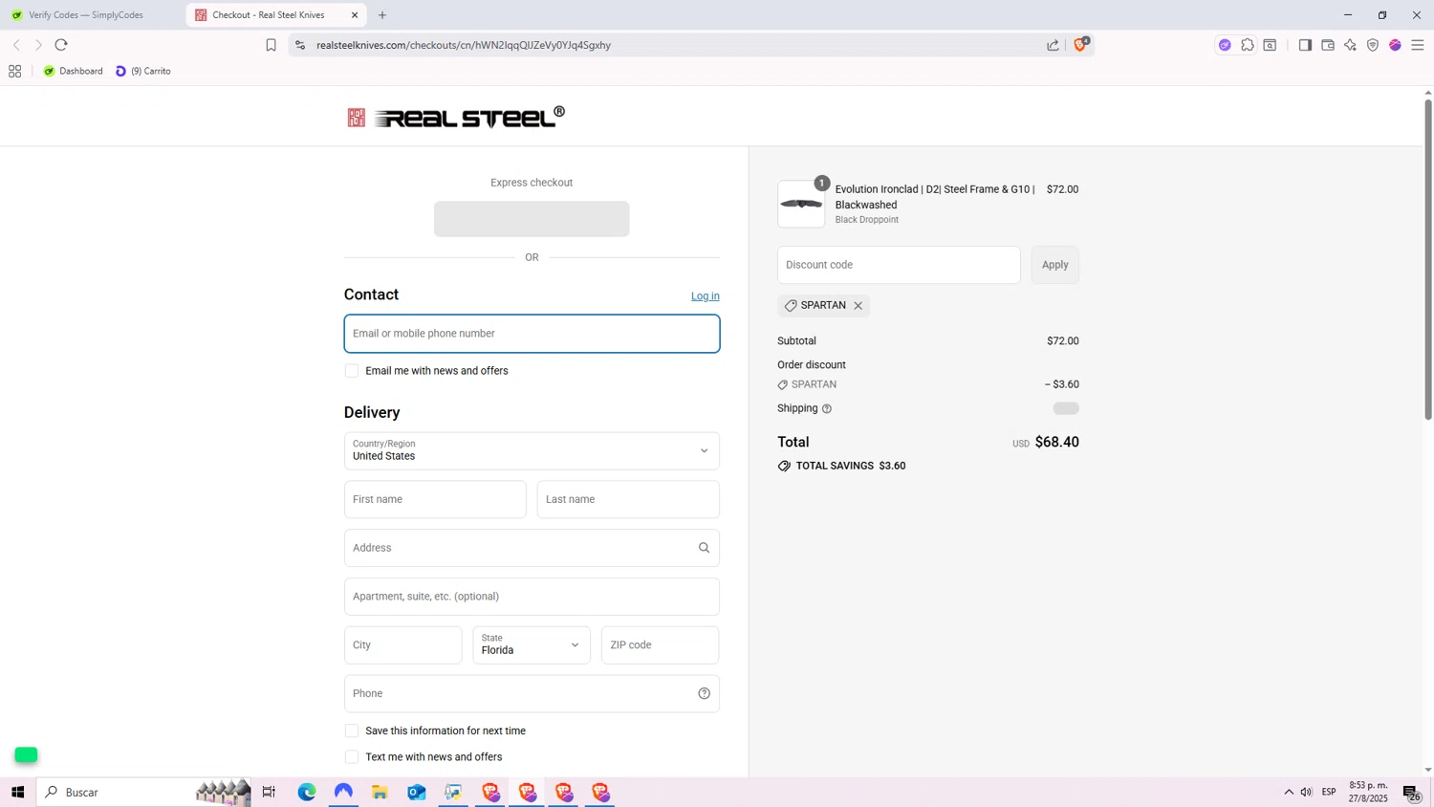Click the ESP language indicator
This screenshot has width=1434, height=807.
1329,792
